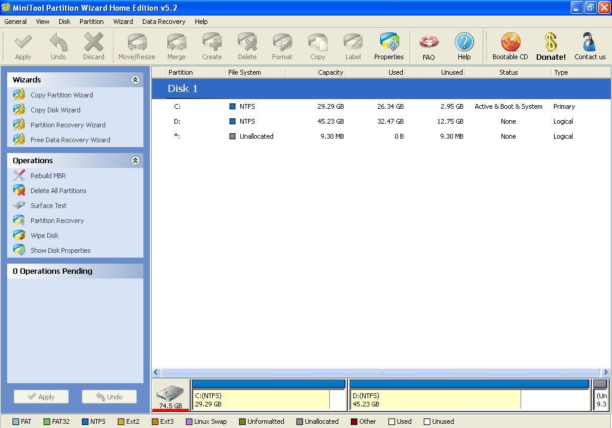The width and height of the screenshot is (612, 428).
Task: Collapse the Operations panel
Action: [136, 160]
